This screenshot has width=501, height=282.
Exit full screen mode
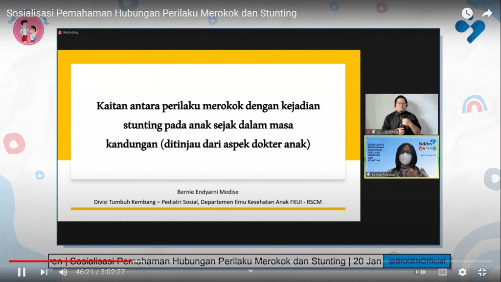pyautogui.click(x=482, y=272)
